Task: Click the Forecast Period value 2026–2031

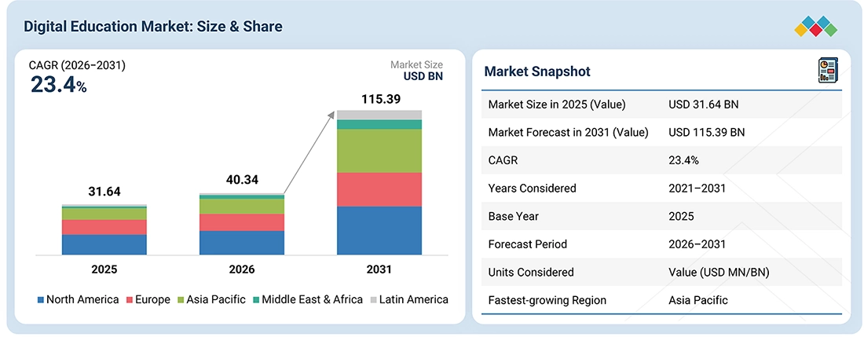Action: (697, 244)
